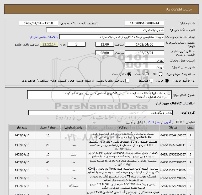Click the AOC 220 transformer item name

[x=123, y=186]
